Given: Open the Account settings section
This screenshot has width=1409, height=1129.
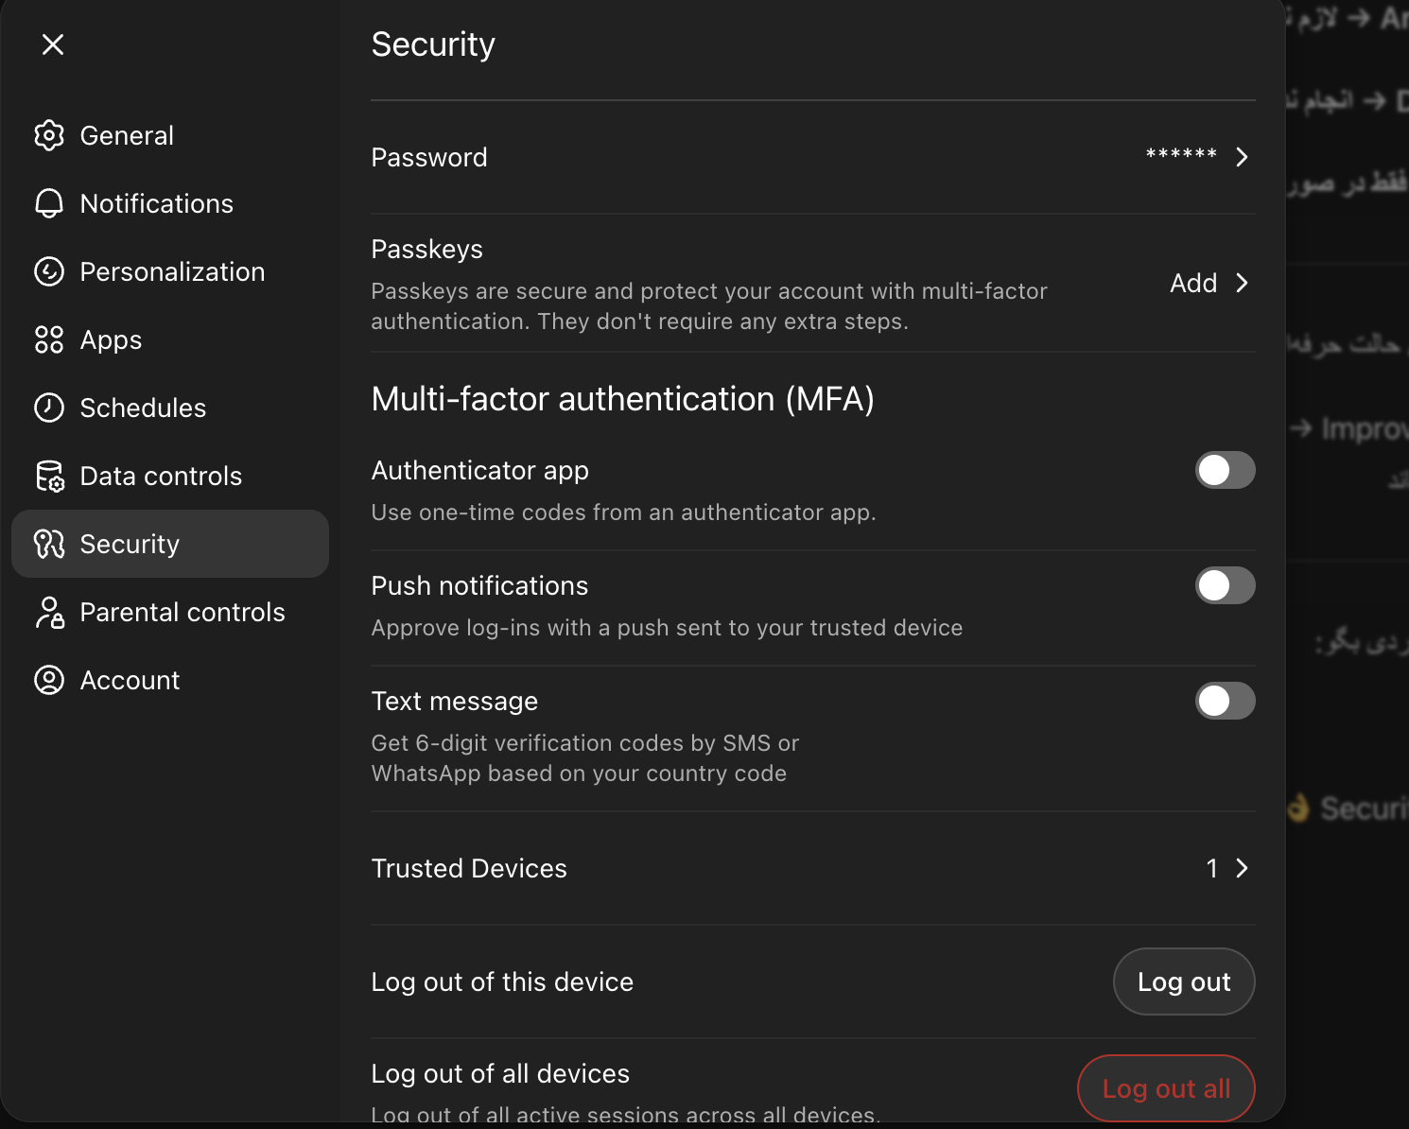Looking at the screenshot, I should (x=130, y=680).
